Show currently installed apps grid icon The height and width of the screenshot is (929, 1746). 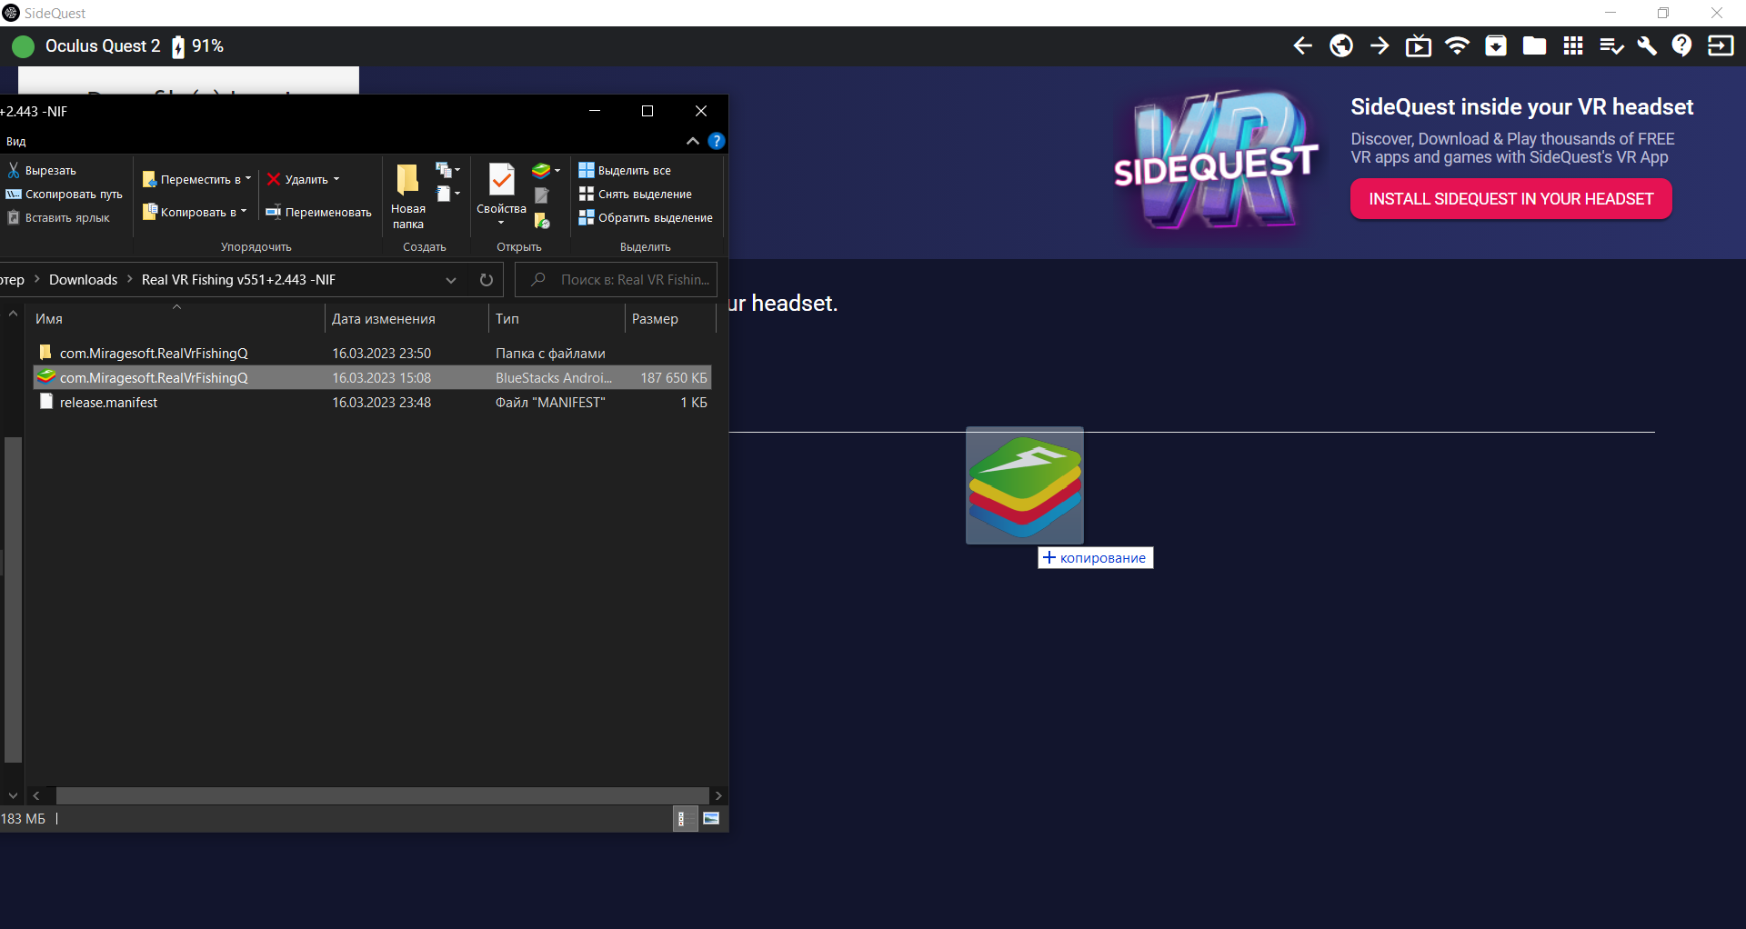(x=1573, y=45)
